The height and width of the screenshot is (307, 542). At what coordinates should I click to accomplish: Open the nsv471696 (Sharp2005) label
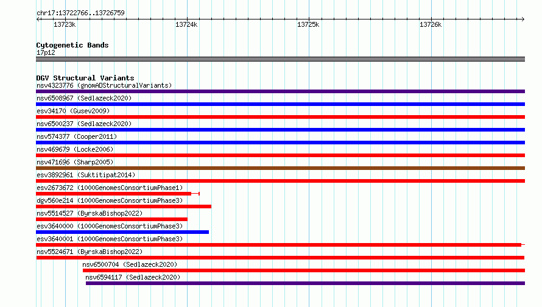75,162
